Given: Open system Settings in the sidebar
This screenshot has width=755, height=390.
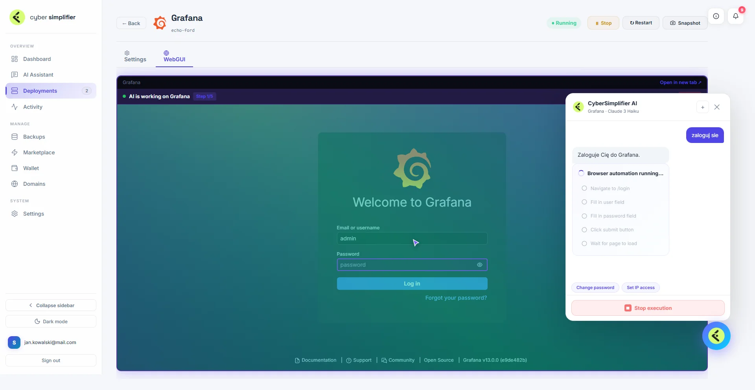Looking at the screenshot, I should tap(51, 214).
